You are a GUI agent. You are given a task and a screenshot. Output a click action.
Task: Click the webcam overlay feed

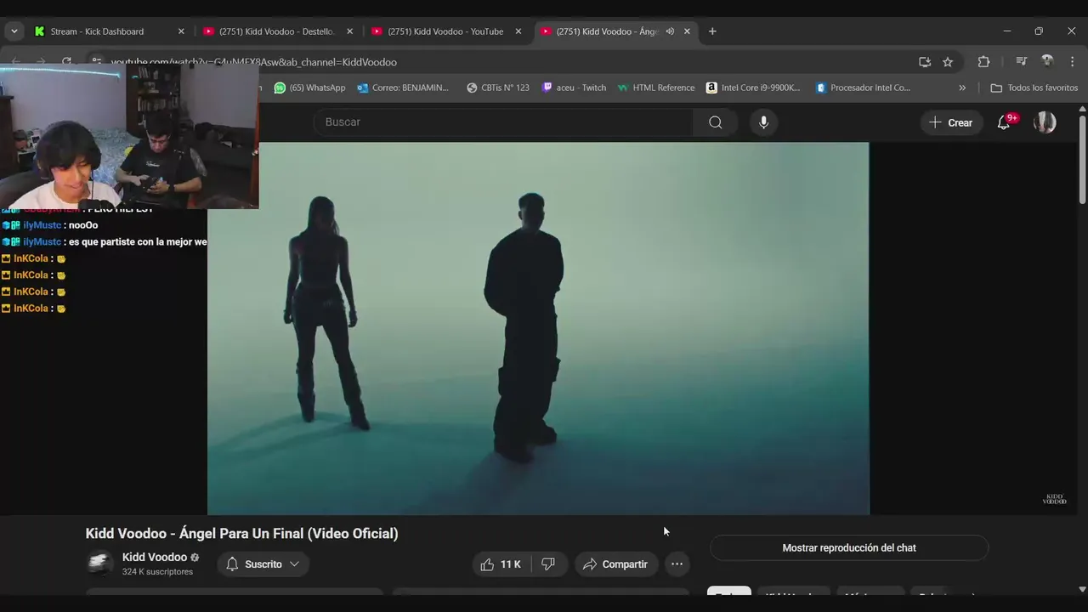point(129,136)
